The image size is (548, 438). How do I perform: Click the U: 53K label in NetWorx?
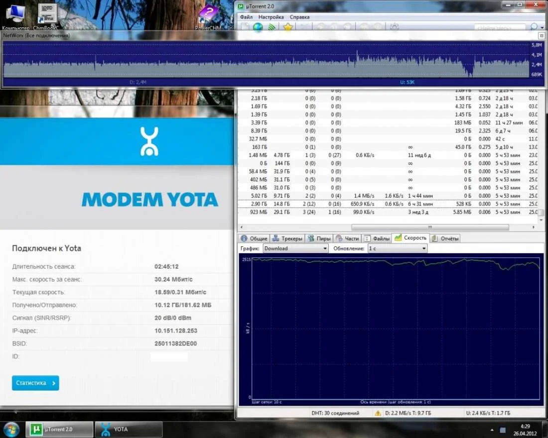[x=407, y=82]
